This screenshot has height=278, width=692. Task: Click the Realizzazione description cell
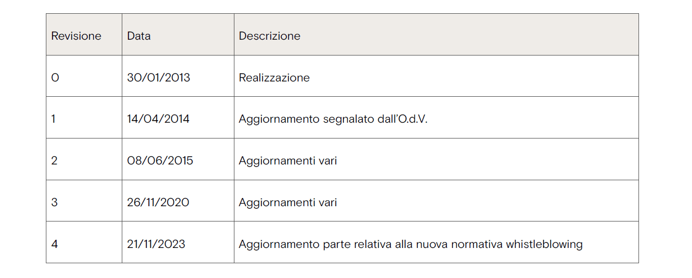coord(274,78)
